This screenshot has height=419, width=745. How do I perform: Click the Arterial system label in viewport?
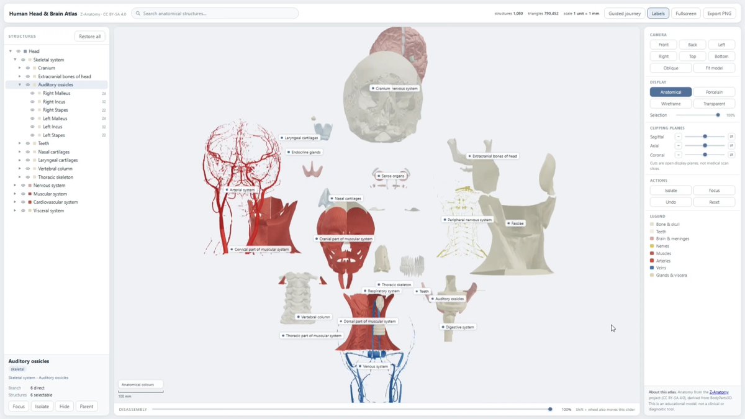coord(240,190)
